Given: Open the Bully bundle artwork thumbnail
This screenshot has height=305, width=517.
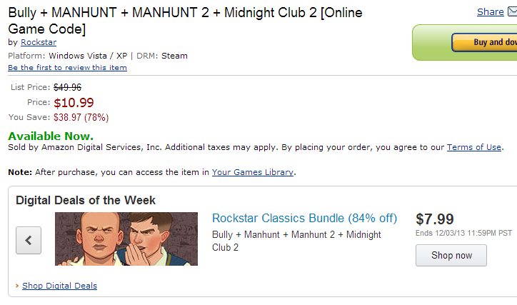Looking at the screenshot, I should pos(126,239).
